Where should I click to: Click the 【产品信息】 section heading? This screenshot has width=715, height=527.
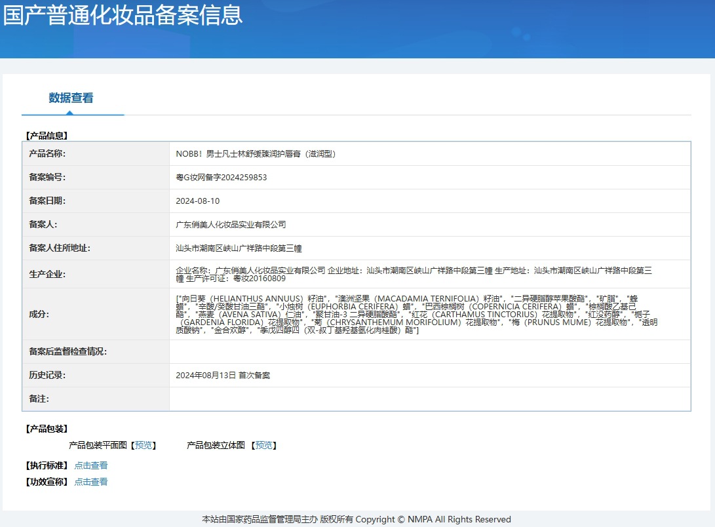(47, 136)
